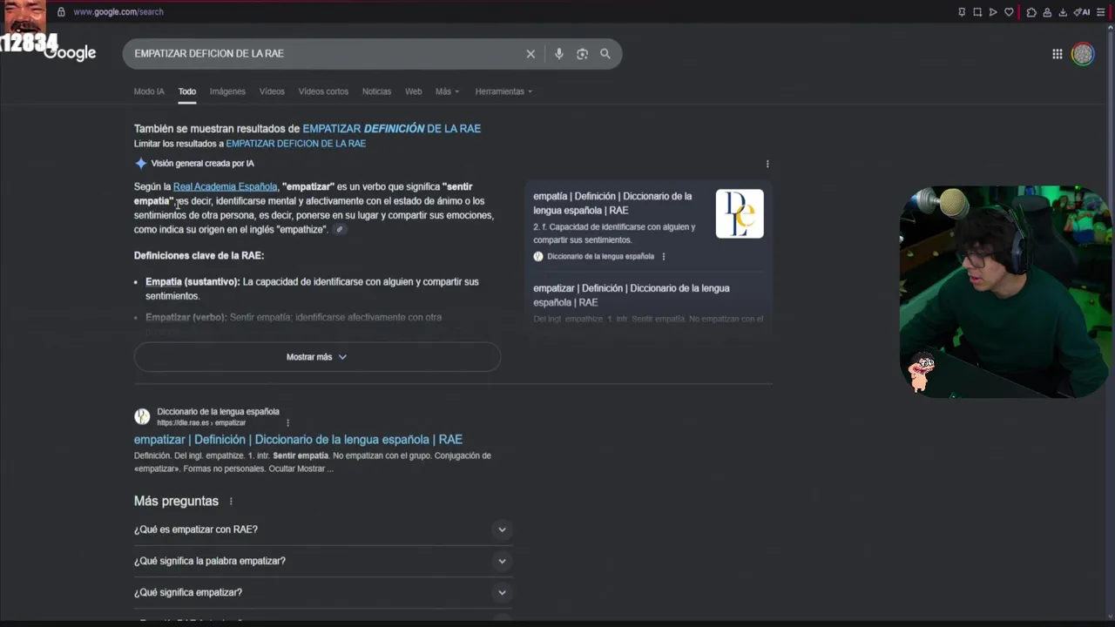Open AI overview three-dot options menu
This screenshot has width=1115, height=627.
(767, 164)
